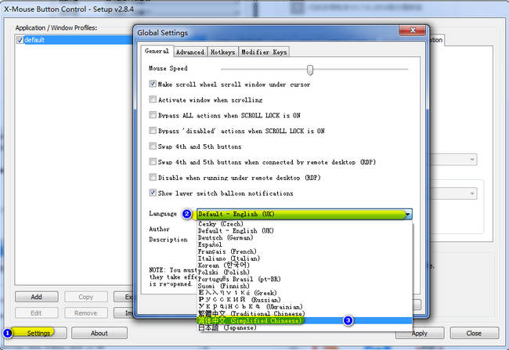
Task: Choose Greek language option
Action: [305, 293]
